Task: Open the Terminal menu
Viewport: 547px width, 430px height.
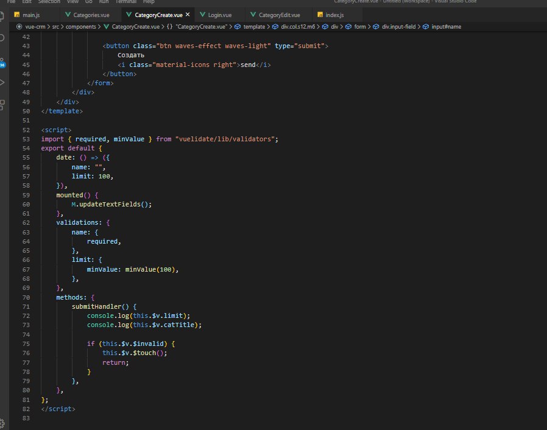Action: (125, 2)
